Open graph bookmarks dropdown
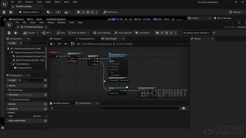 click(x=52, y=44)
